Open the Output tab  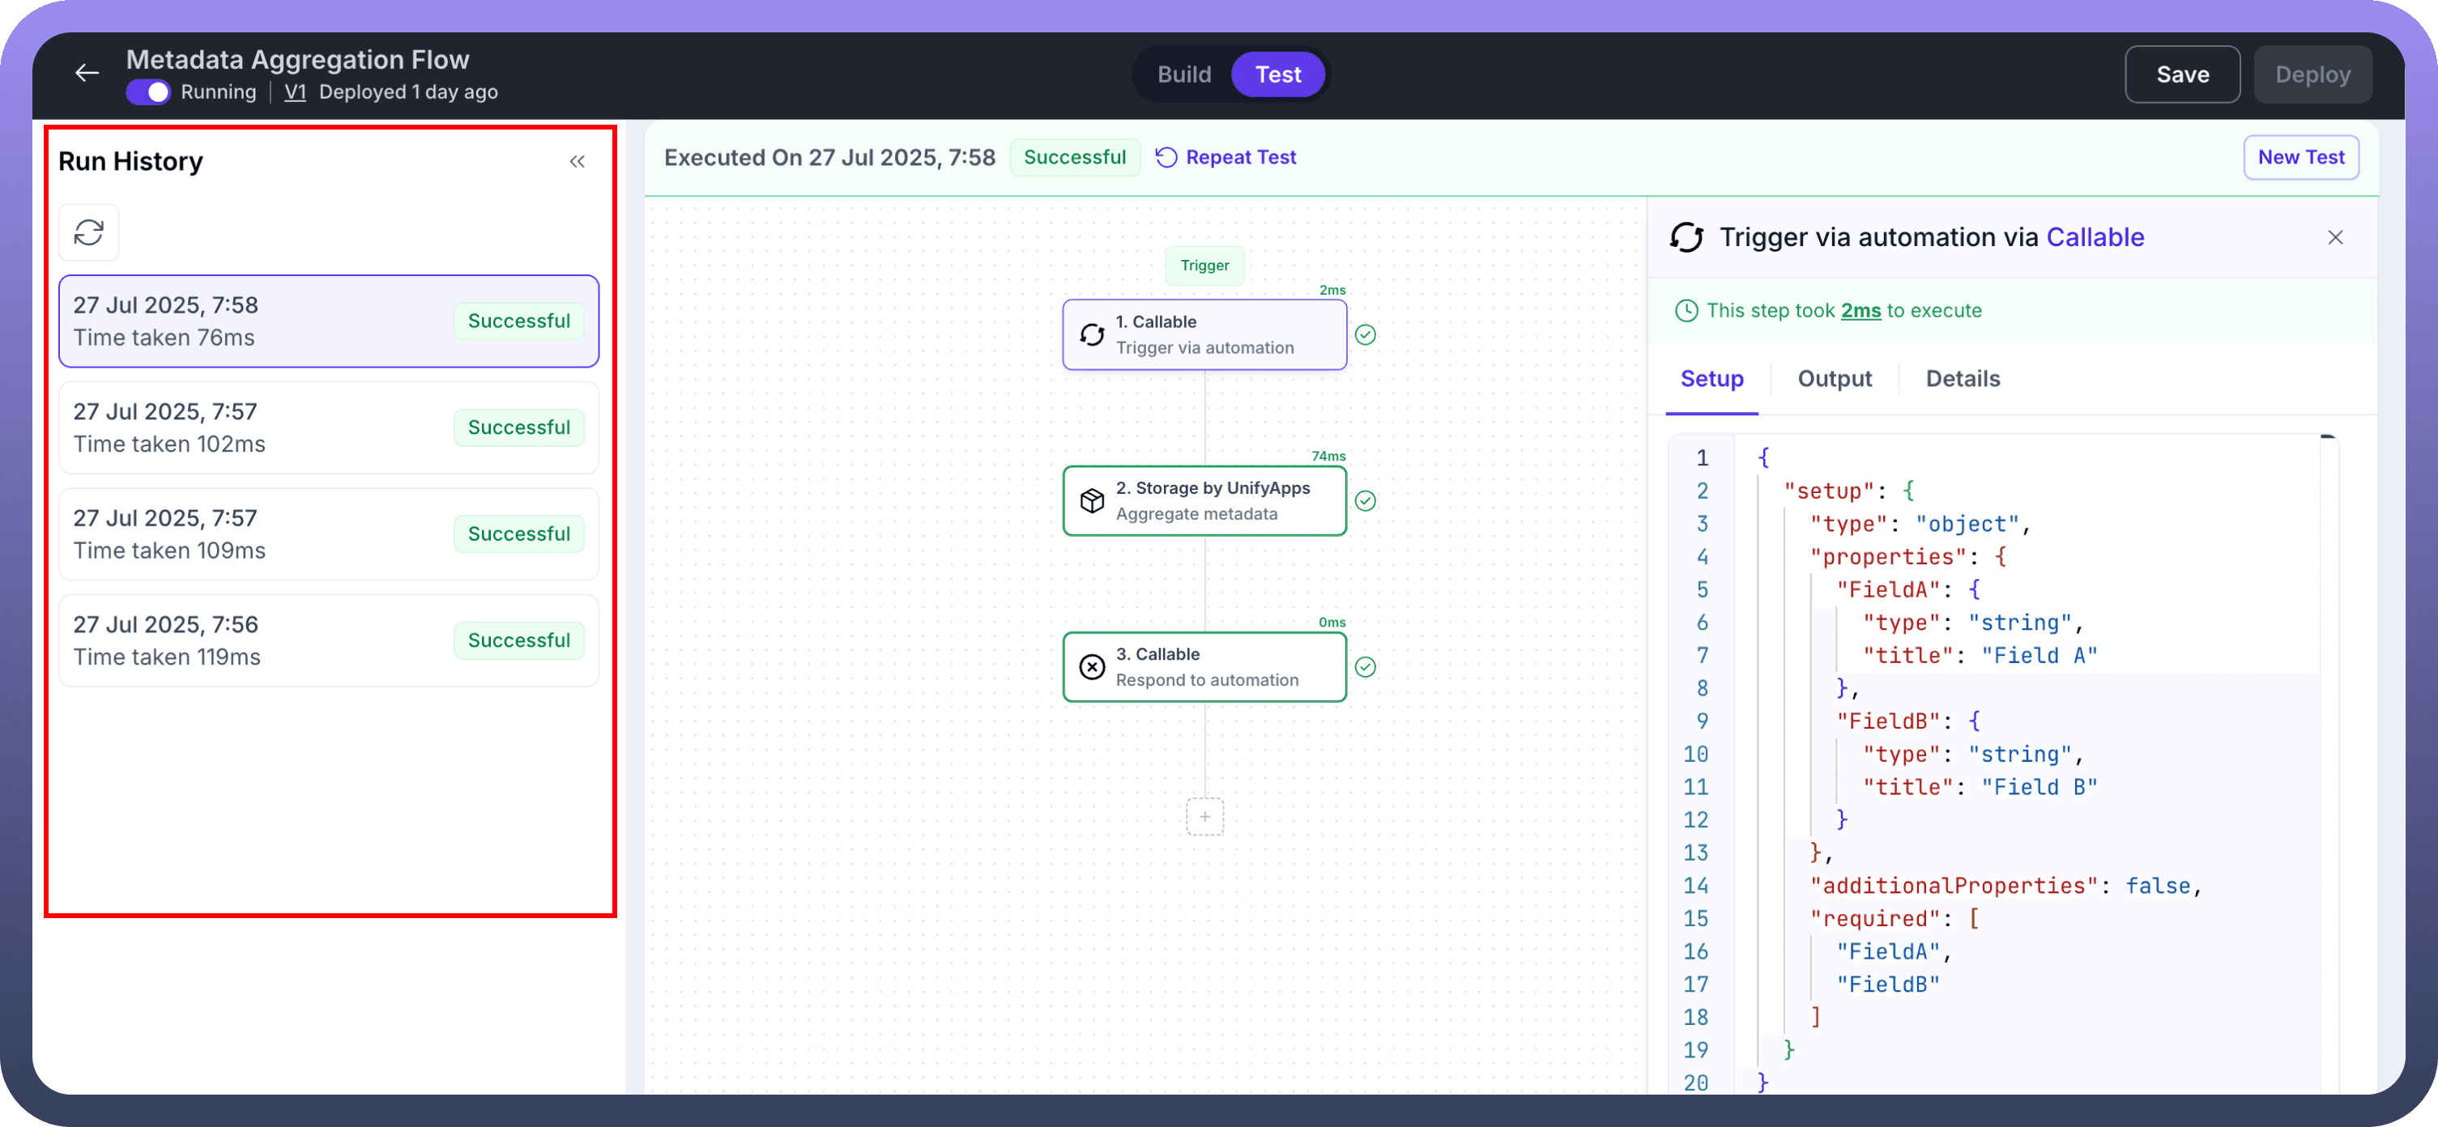[x=1833, y=380]
